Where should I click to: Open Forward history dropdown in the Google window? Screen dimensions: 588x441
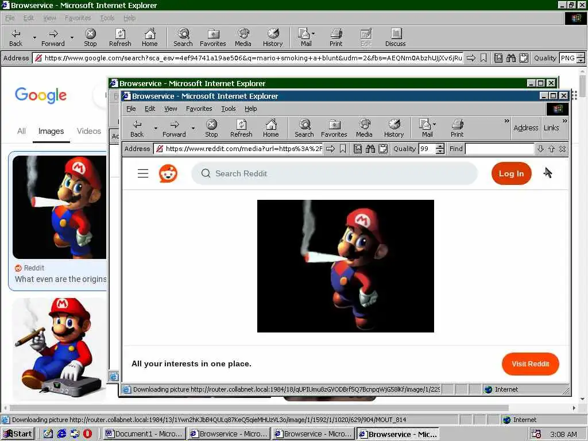click(x=72, y=38)
